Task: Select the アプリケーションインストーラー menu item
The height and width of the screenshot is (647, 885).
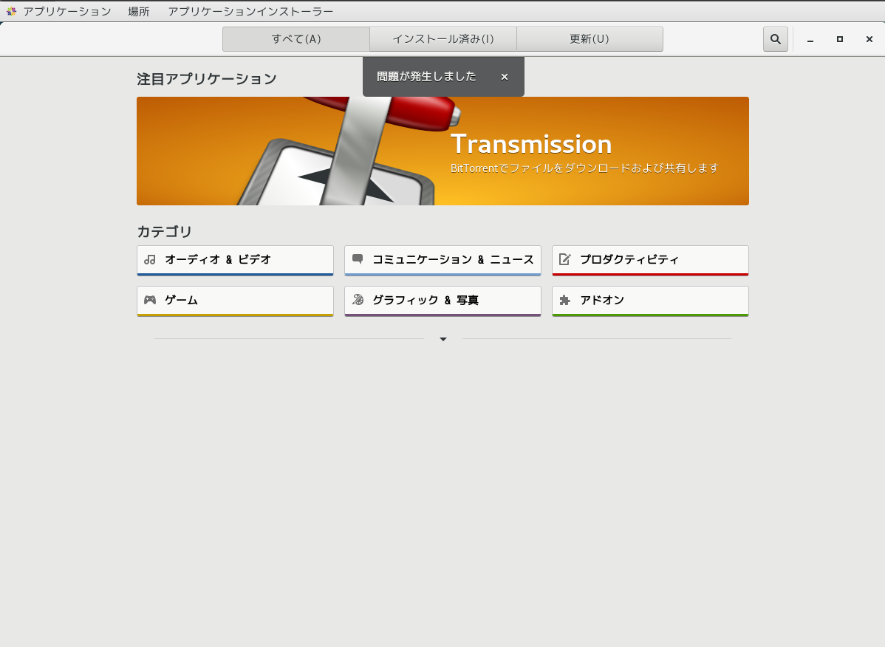Action: click(x=250, y=11)
